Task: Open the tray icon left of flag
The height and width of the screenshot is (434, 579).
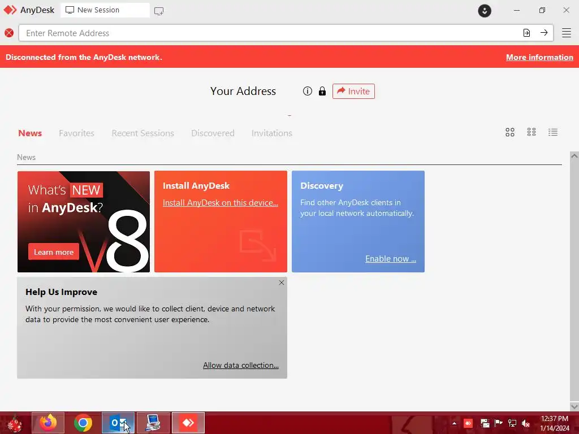Action: click(x=485, y=423)
